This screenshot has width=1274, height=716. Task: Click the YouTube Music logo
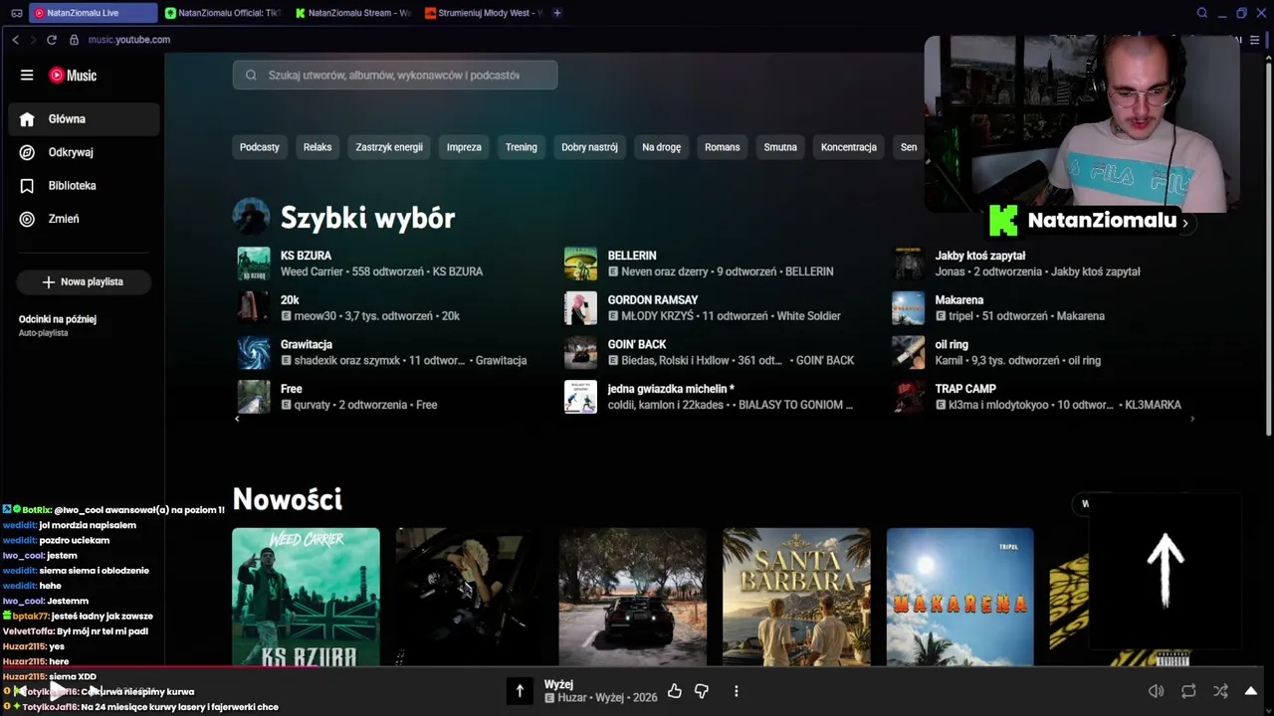pos(73,76)
